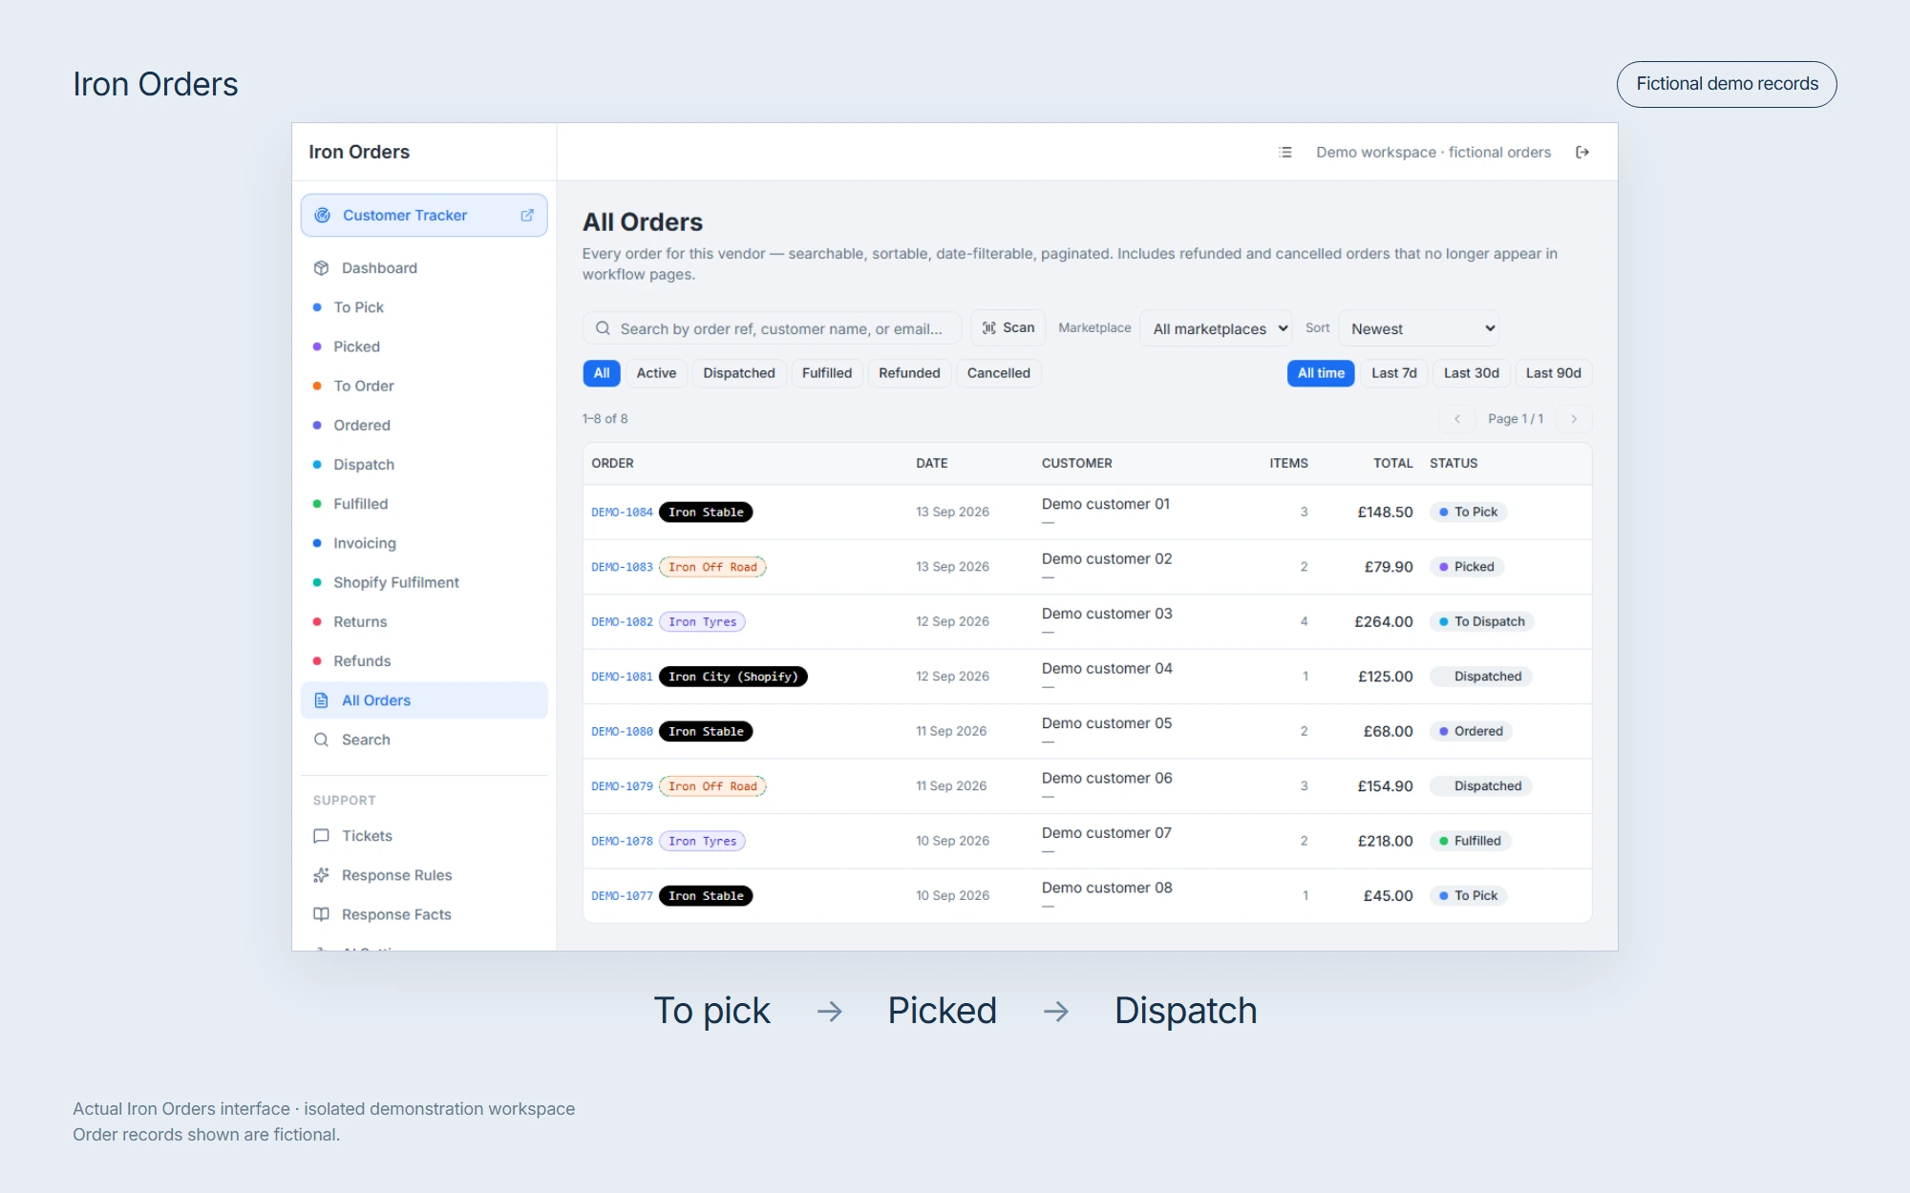This screenshot has width=1910, height=1193.
Task: Filter orders by Active
Action: 656,373
